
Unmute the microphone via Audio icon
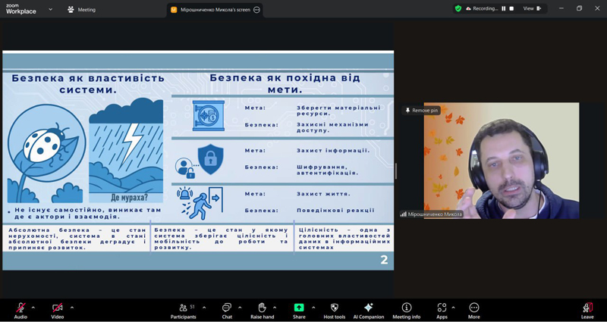pos(20,308)
